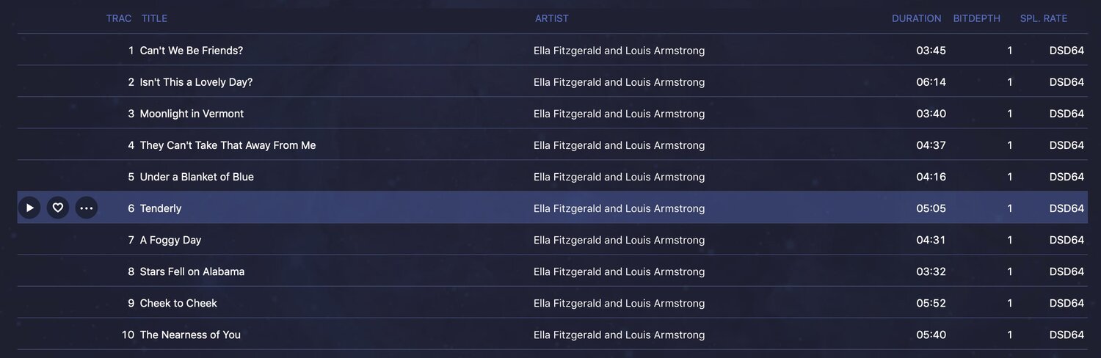
Task: Play the track Tenderly
Action: coord(29,208)
